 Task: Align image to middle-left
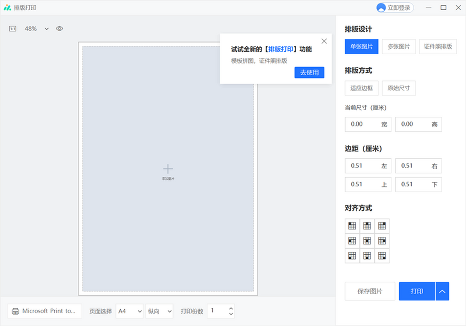coord(352,241)
